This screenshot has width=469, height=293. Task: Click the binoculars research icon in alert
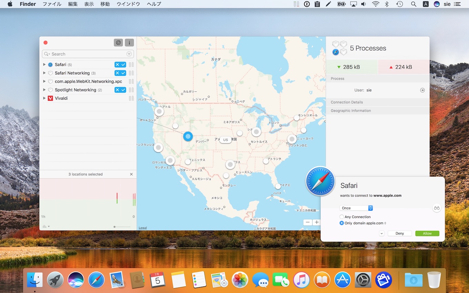coord(437,208)
